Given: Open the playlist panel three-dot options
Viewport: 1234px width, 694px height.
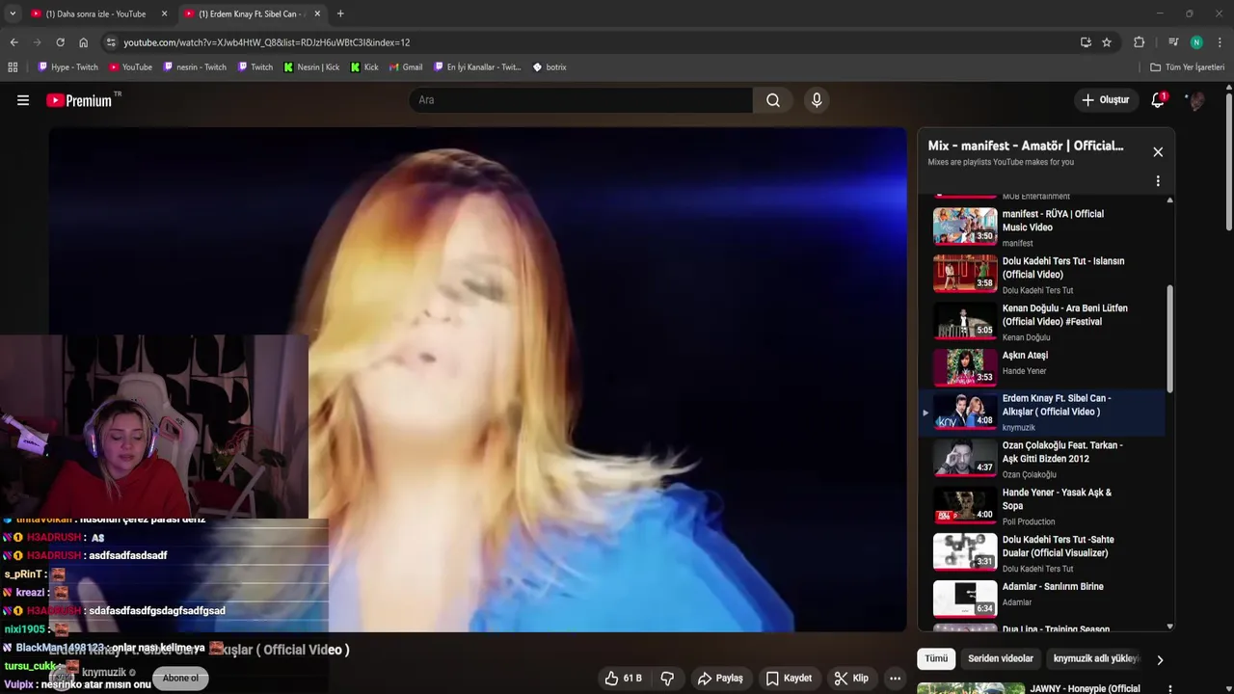Looking at the screenshot, I should pos(1158,181).
